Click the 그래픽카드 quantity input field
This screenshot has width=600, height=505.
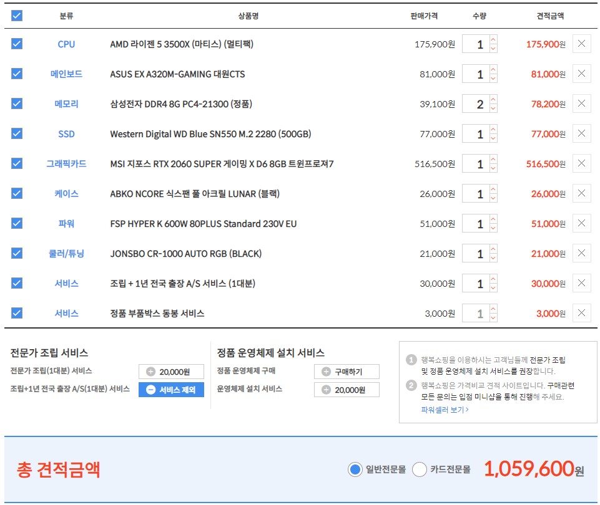pos(476,163)
